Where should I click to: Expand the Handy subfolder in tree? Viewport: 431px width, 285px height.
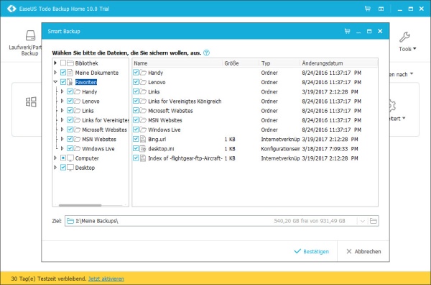point(62,91)
